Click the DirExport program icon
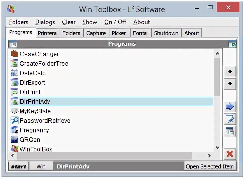The width and height of the screenshot is (244, 179). pyautogui.click(x=15, y=82)
